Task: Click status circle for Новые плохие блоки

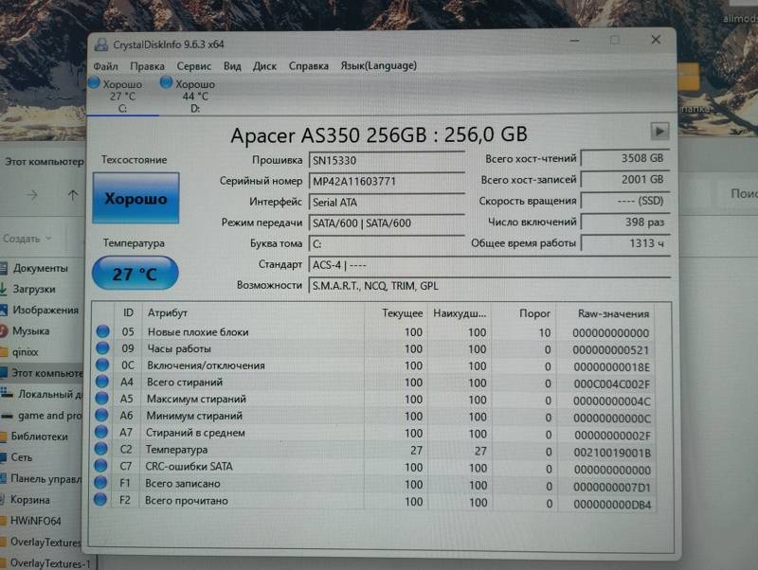Action: 102,332
